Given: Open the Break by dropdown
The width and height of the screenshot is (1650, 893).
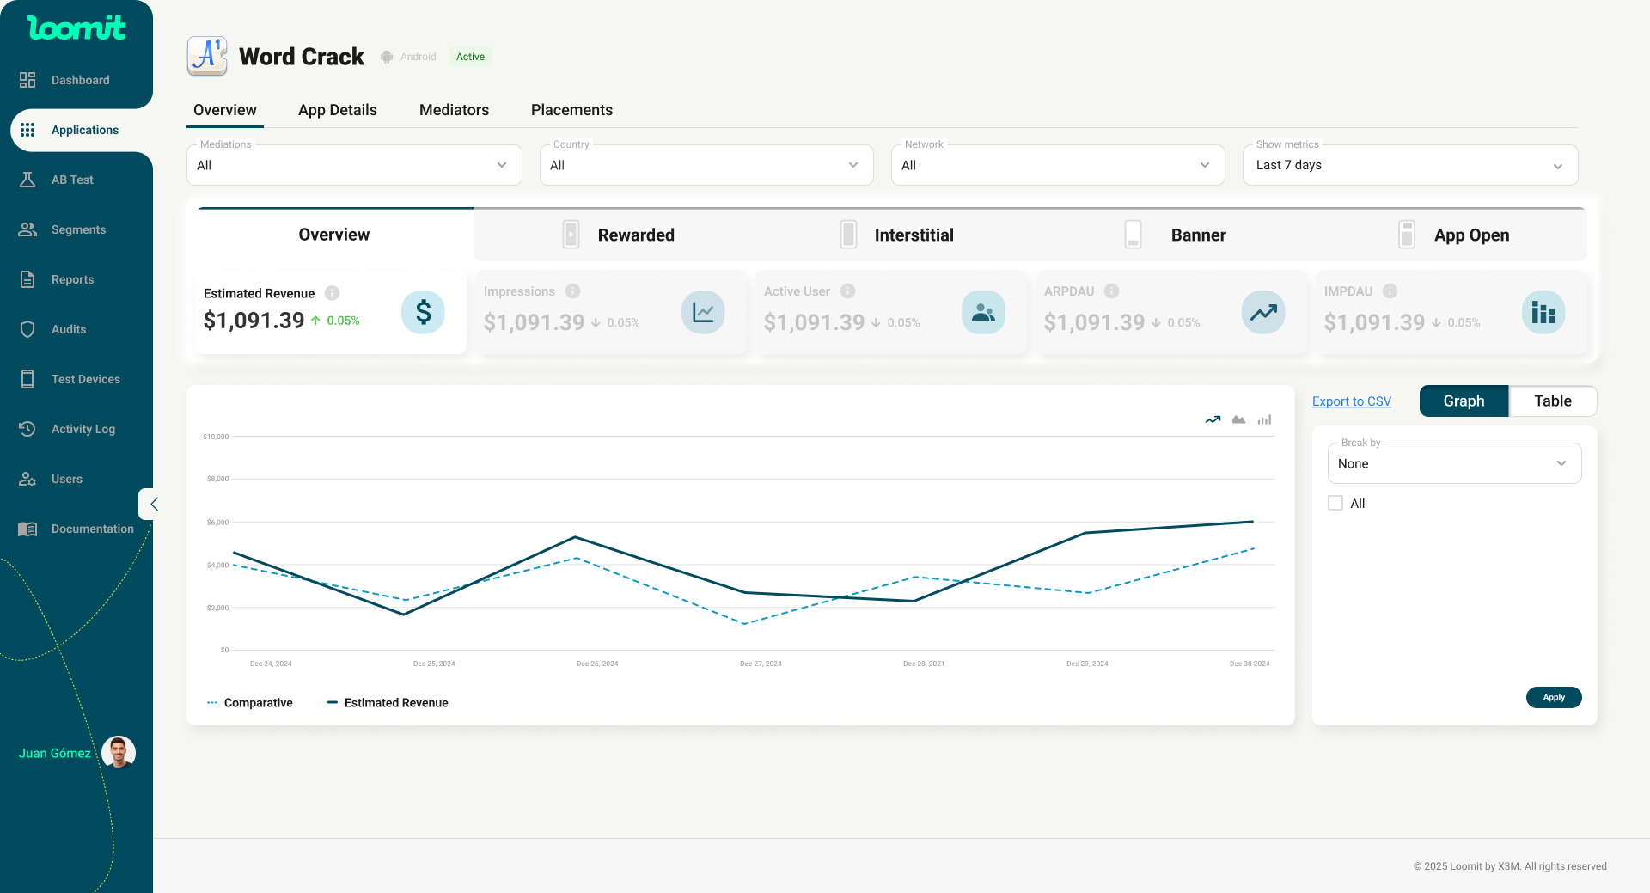Looking at the screenshot, I should pos(1454,464).
